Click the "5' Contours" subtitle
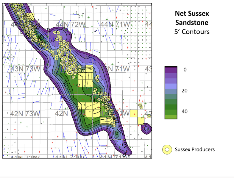 coord(192,32)
